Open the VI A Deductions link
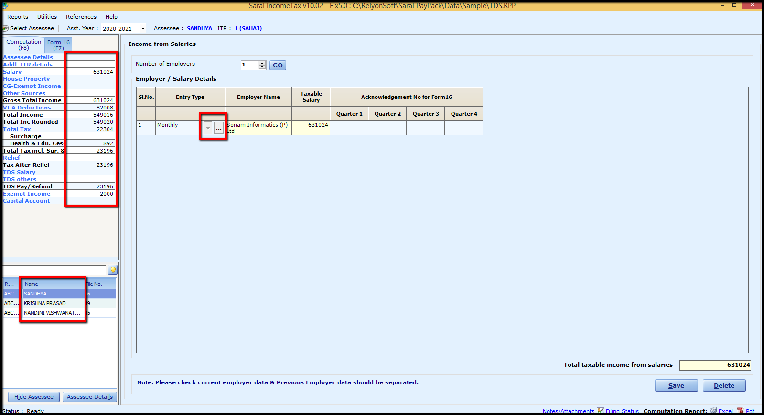 [x=27, y=108]
